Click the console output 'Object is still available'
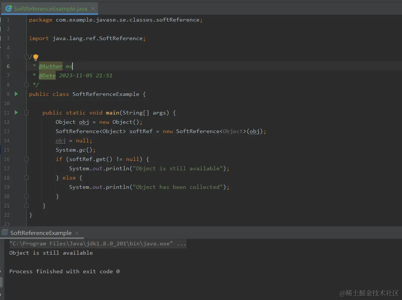Screen dimensions: 402x300 (51, 253)
